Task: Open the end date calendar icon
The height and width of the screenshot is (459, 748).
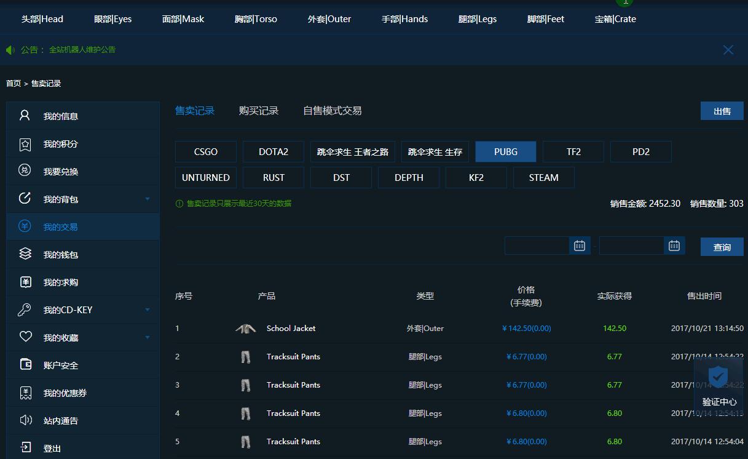Action: 674,245
